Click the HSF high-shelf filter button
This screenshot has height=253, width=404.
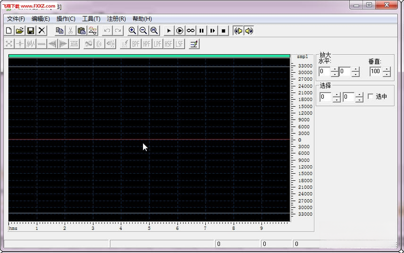168,44
